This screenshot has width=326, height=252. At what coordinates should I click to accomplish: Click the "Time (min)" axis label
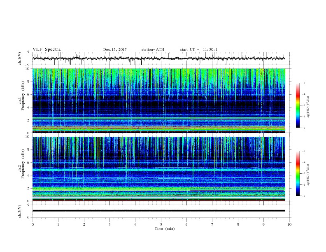click(165, 229)
